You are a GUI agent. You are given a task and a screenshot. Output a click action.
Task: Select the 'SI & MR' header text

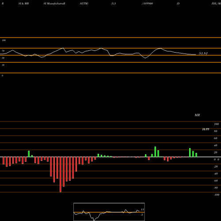coord(23,4)
